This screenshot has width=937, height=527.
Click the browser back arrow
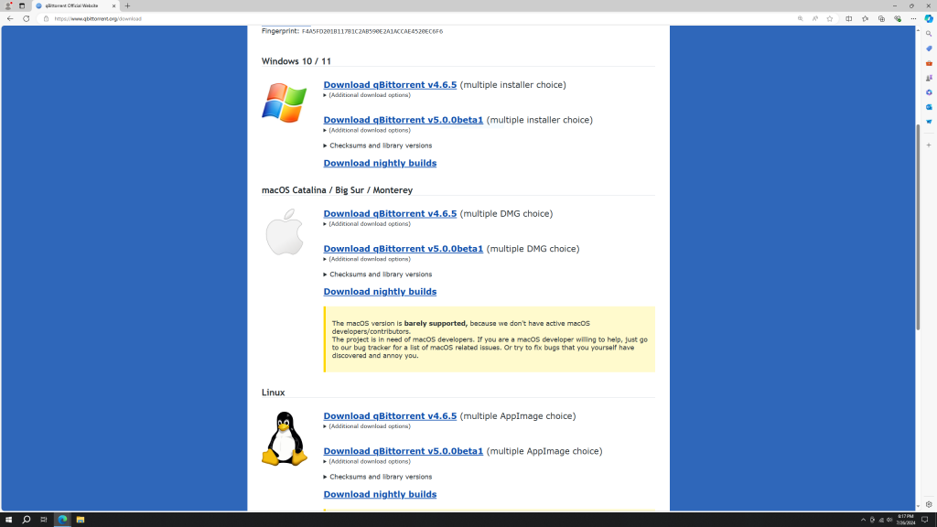click(x=10, y=18)
